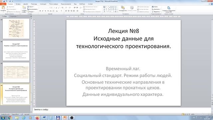Align text left in paragraph group
Image resolution: width=213 pixels, height=120 pixels.
pyautogui.click(x=66, y=11)
